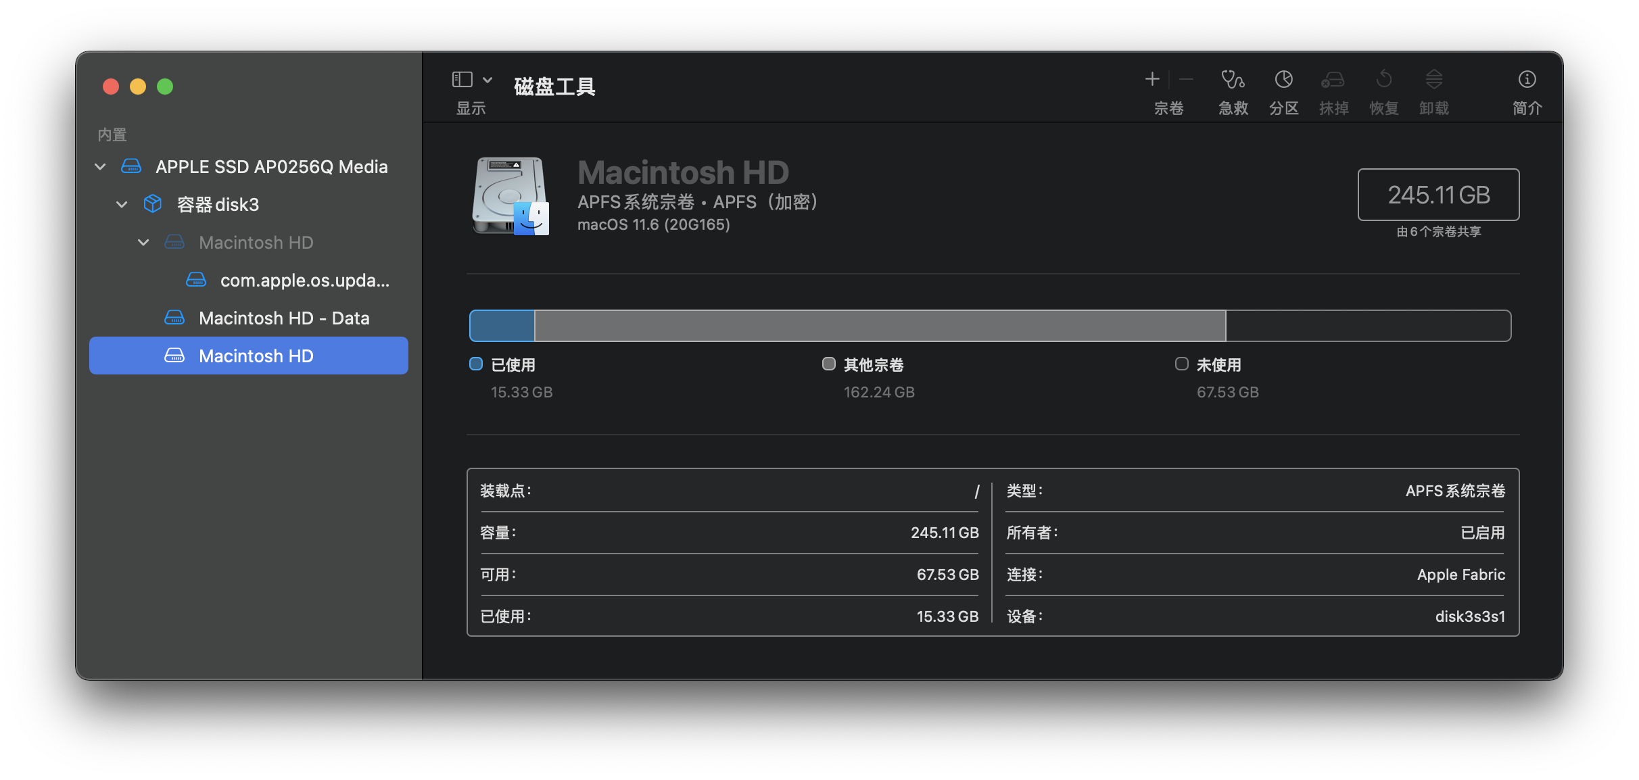Click the 245.11 GB capacity box
1639x780 pixels.
click(1438, 195)
